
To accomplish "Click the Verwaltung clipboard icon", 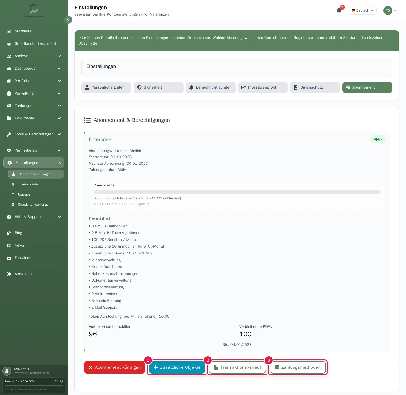I will click(9, 93).
